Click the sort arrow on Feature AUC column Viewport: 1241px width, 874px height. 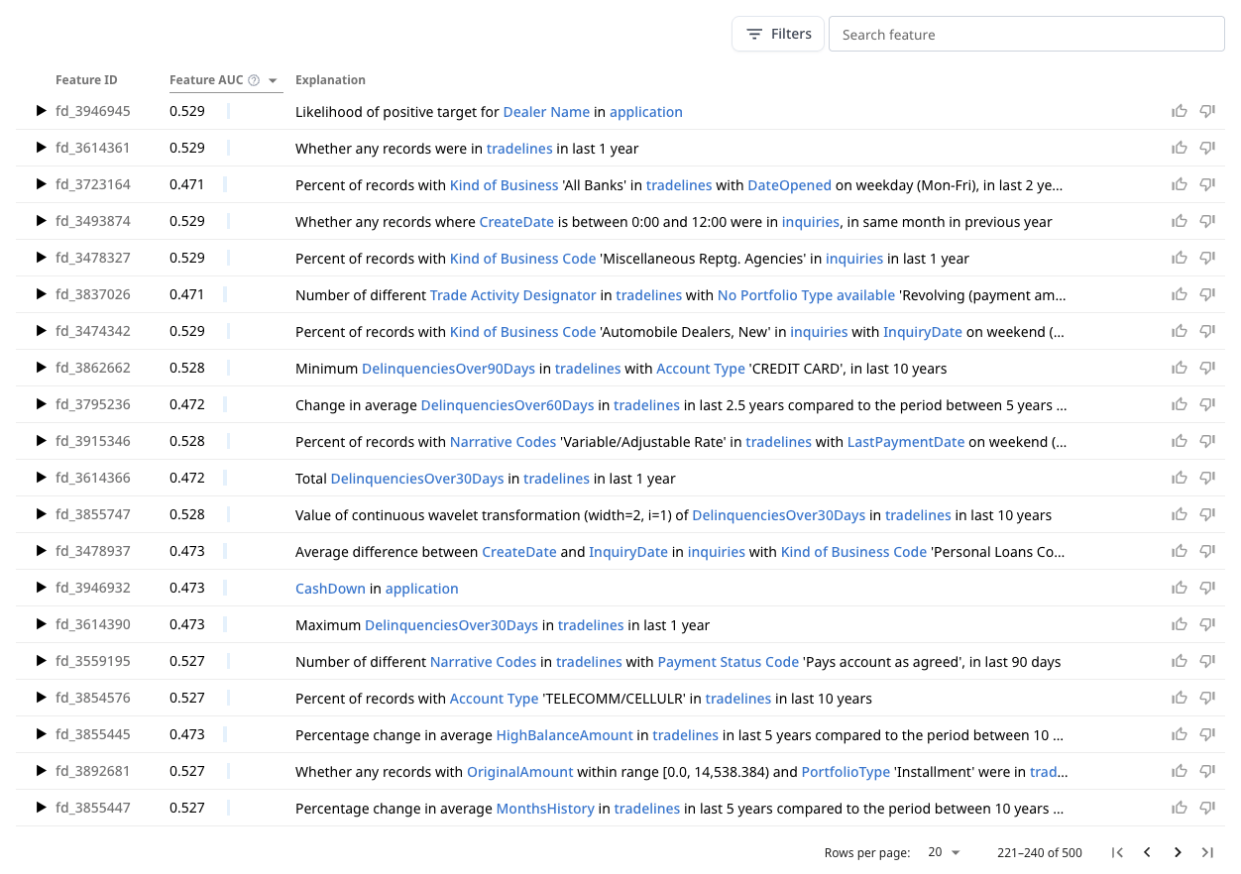[274, 79]
